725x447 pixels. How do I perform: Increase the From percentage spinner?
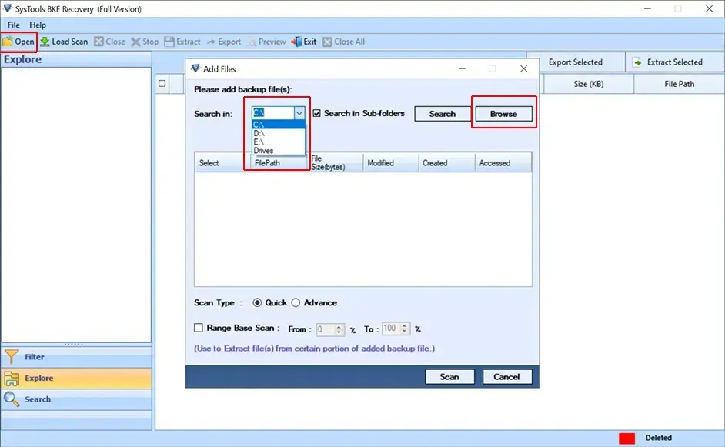point(339,326)
